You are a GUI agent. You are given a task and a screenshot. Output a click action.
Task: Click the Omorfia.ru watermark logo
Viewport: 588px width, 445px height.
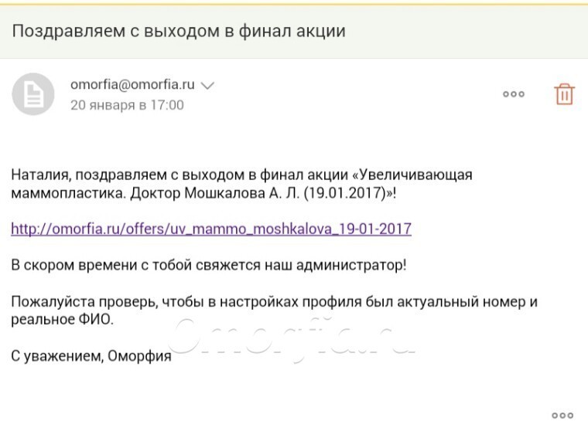(291, 336)
